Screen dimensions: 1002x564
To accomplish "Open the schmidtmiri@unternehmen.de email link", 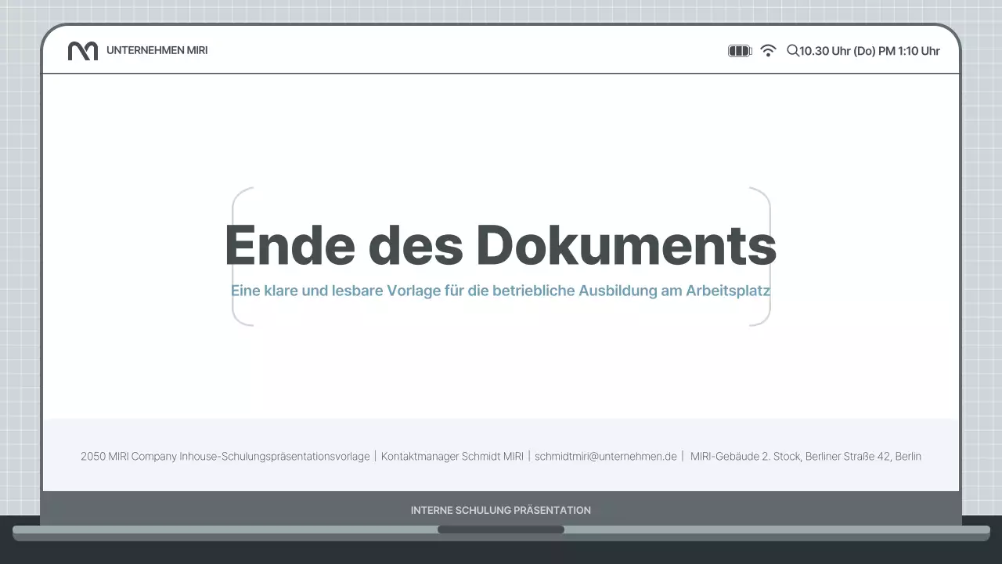I will [x=605, y=456].
